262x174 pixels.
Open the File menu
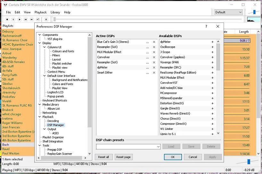click(8, 12)
